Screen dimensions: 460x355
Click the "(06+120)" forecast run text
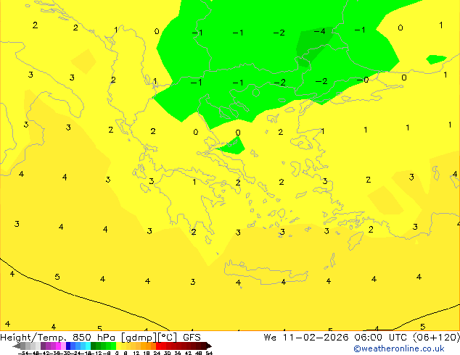pyautogui.click(x=437, y=338)
